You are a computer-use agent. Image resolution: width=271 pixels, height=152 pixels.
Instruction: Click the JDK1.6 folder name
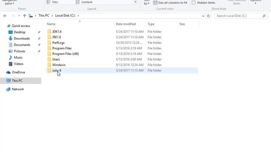[x=57, y=32]
